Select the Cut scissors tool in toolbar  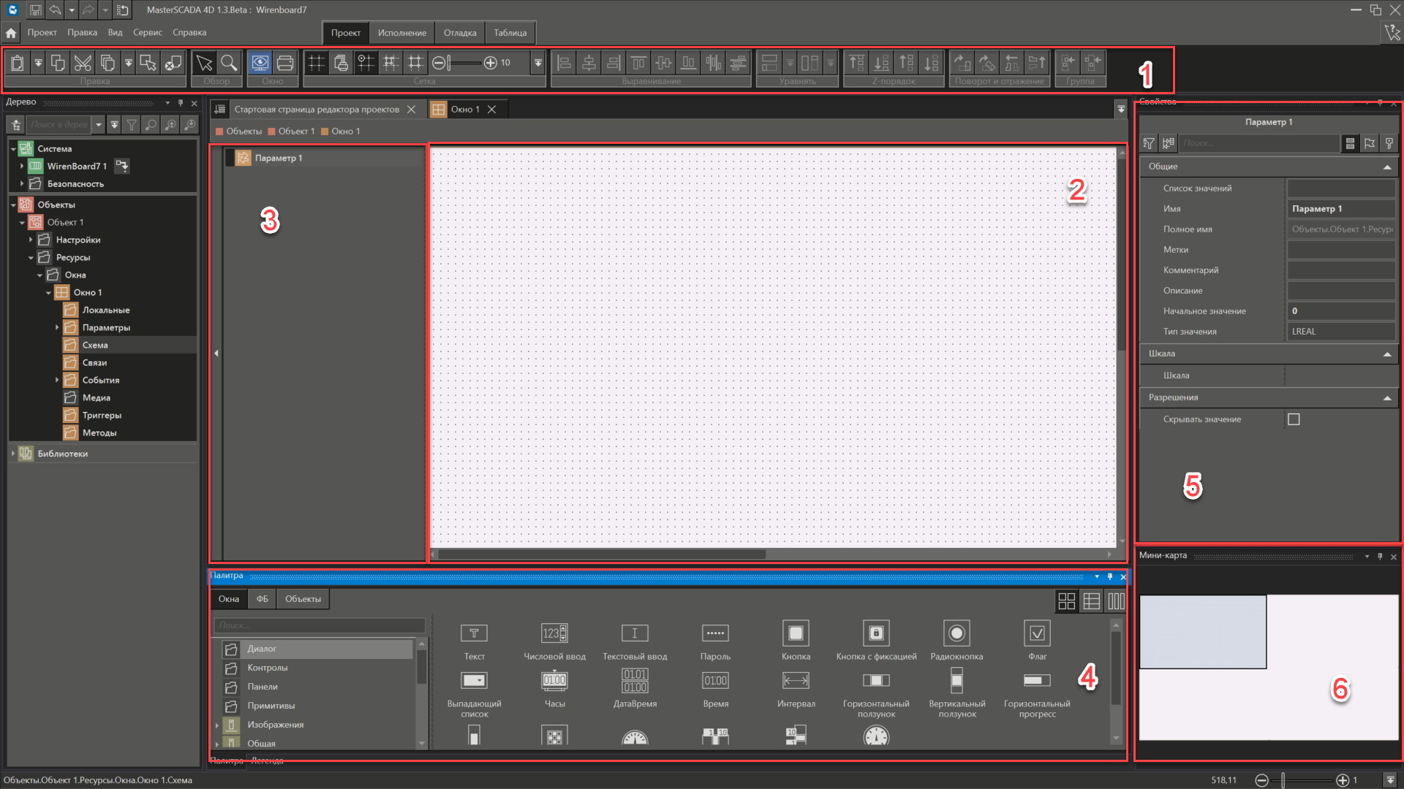click(x=83, y=63)
